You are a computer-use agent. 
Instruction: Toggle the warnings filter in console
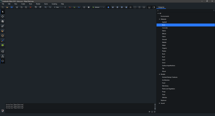(x=152, y=112)
